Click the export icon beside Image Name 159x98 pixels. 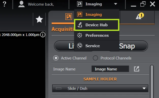click(x=137, y=69)
